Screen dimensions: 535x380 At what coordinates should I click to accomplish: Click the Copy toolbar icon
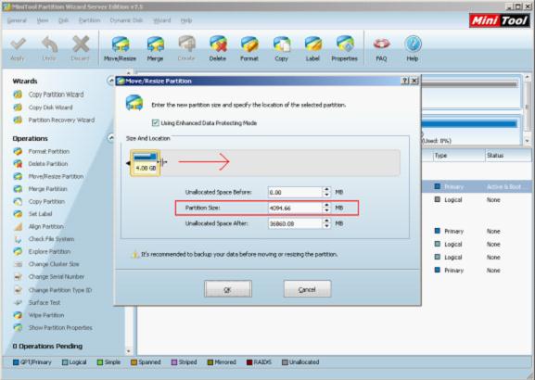(x=282, y=49)
